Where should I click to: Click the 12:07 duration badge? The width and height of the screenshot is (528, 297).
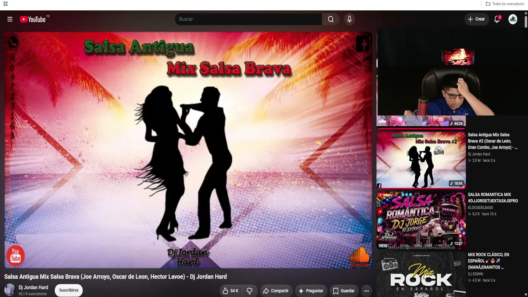(x=457, y=243)
